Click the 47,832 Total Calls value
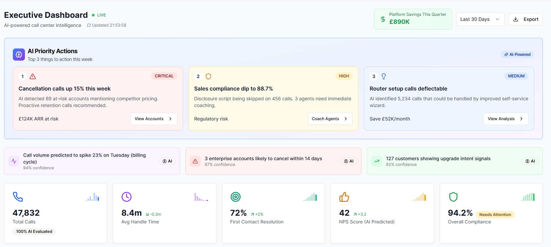551x247 pixels. 26,213
